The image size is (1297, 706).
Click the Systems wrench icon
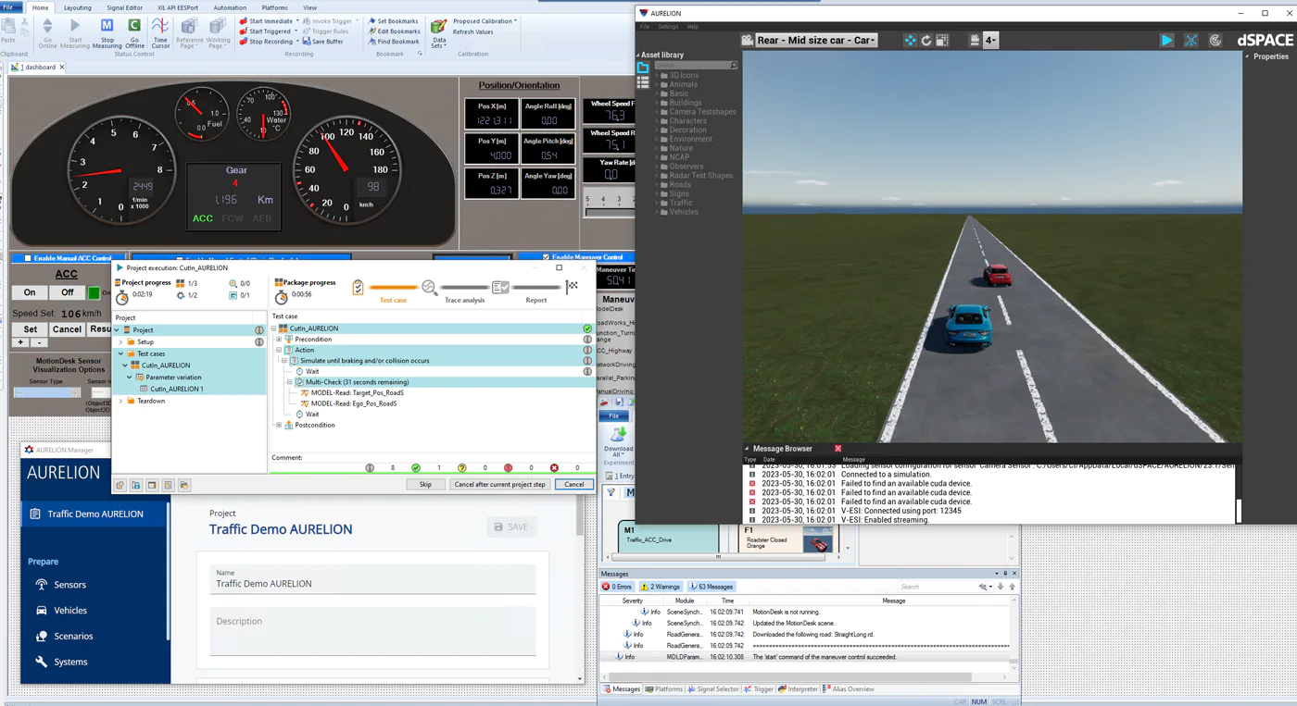point(42,662)
